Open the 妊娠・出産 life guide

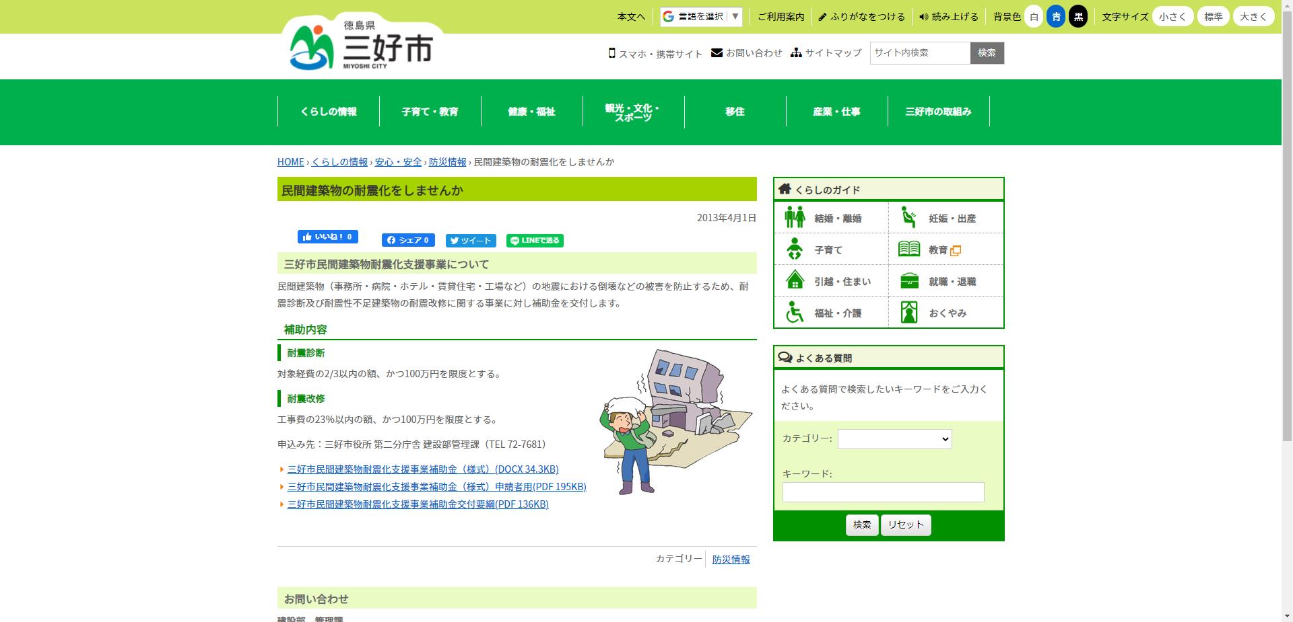click(910, 217)
